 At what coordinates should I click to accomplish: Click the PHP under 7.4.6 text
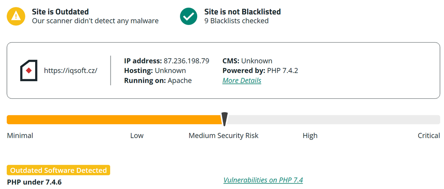34,182
